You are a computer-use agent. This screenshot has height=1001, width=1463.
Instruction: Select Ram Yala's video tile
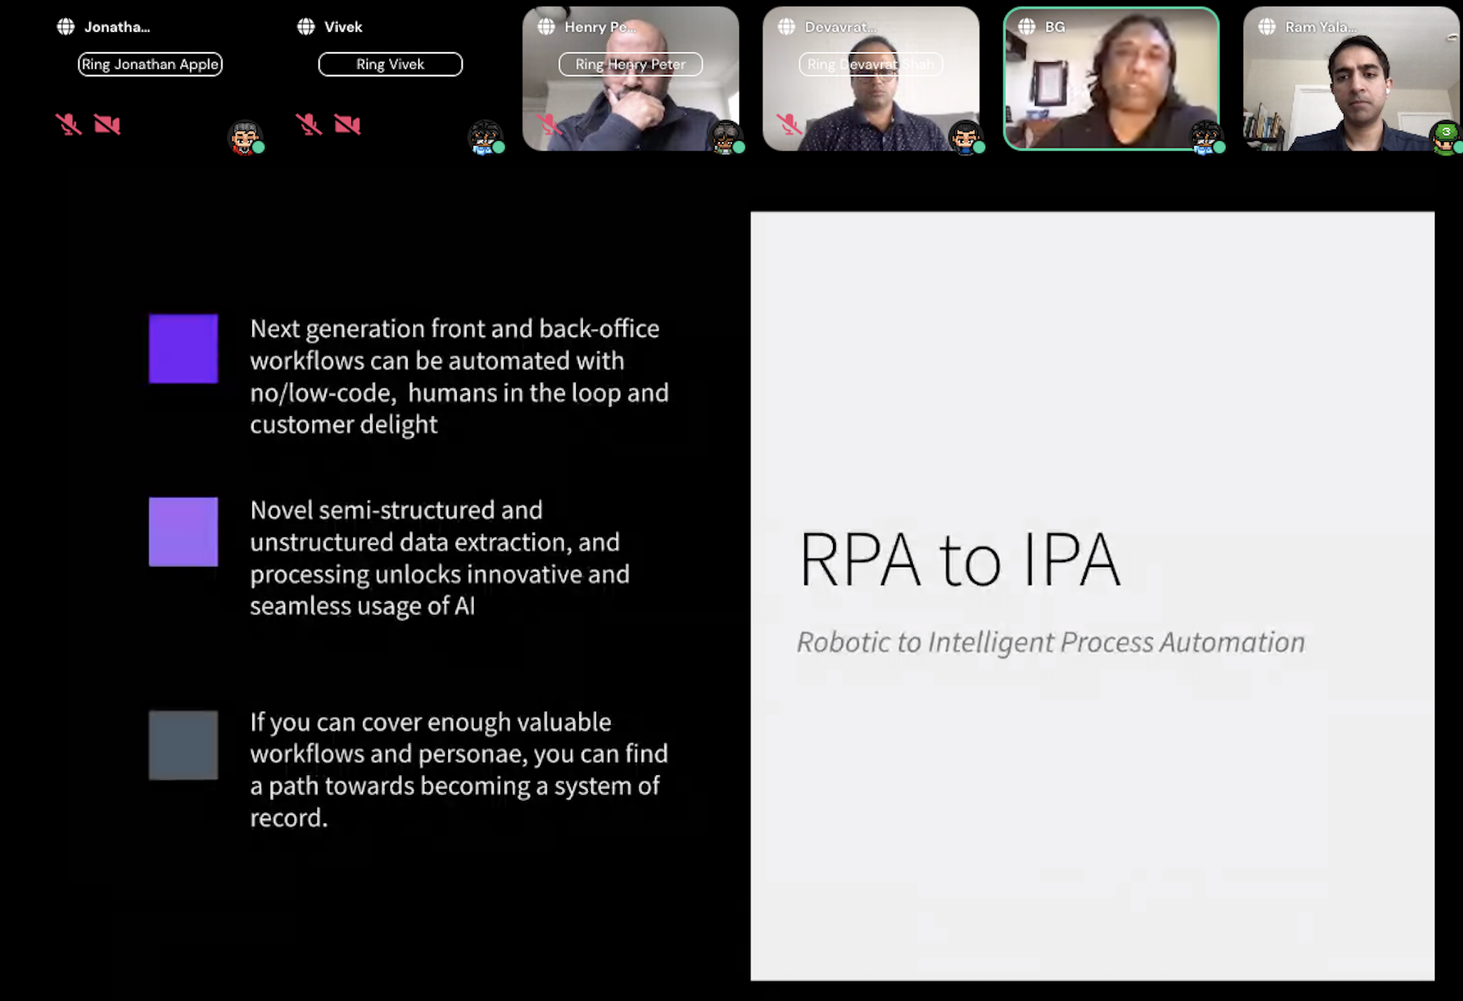click(x=1351, y=84)
